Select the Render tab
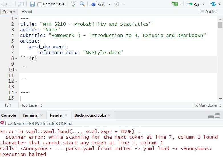223x157 pixels. click(x=56, y=115)
